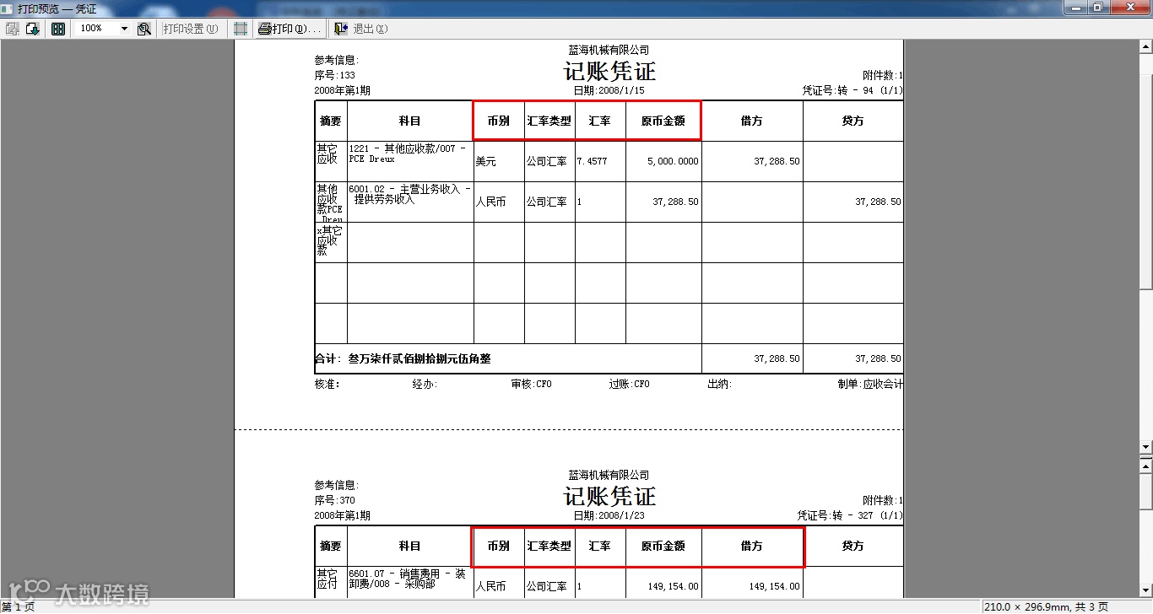Click the 2008年第1期 period in voucher 133
The width and height of the screenshot is (1153, 614).
click(x=343, y=90)
